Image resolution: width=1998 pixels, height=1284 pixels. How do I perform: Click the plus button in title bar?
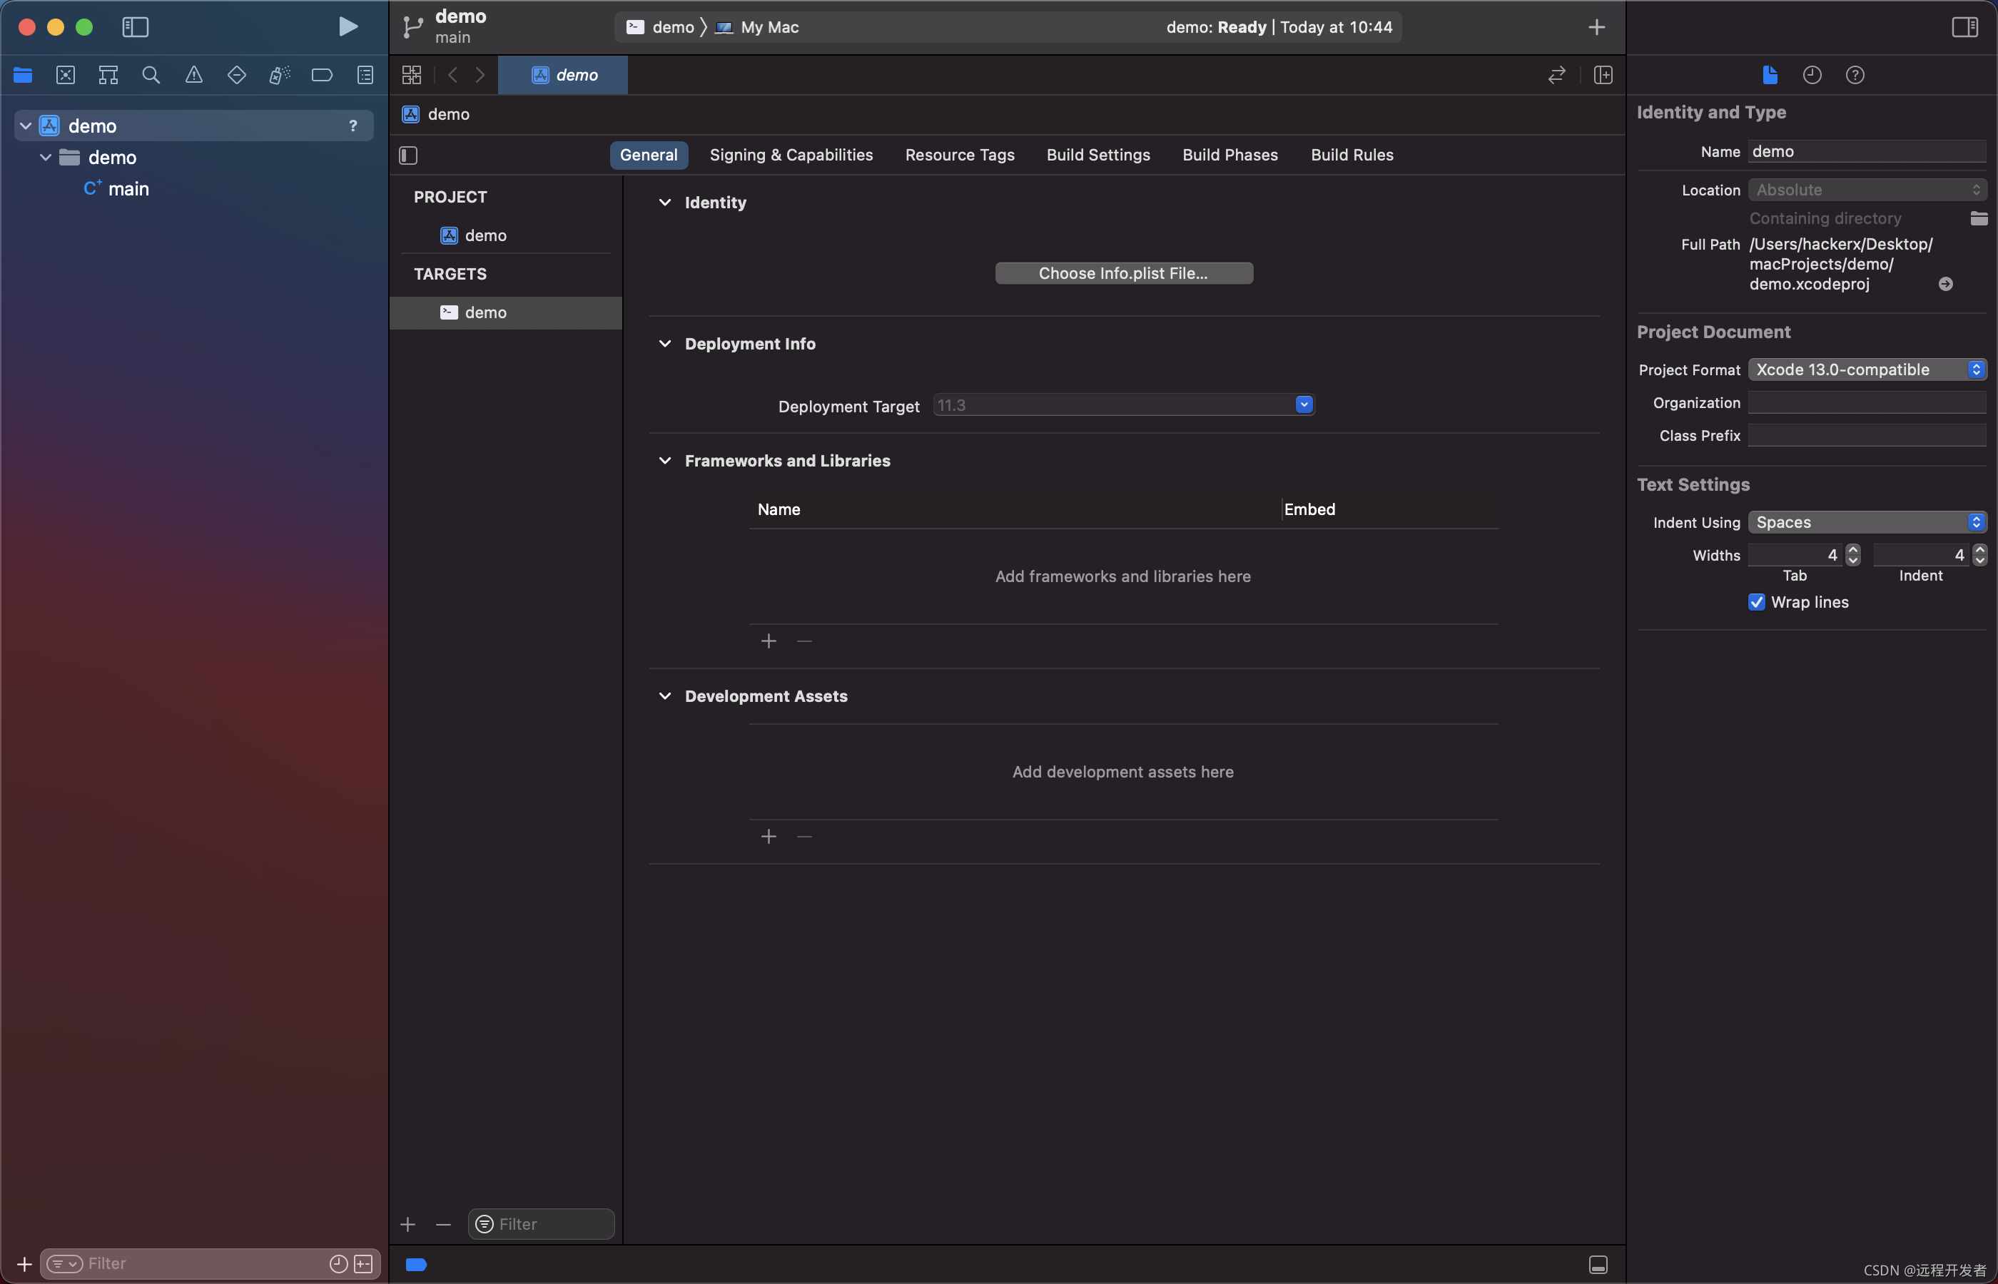click(x=1596, y=26)
